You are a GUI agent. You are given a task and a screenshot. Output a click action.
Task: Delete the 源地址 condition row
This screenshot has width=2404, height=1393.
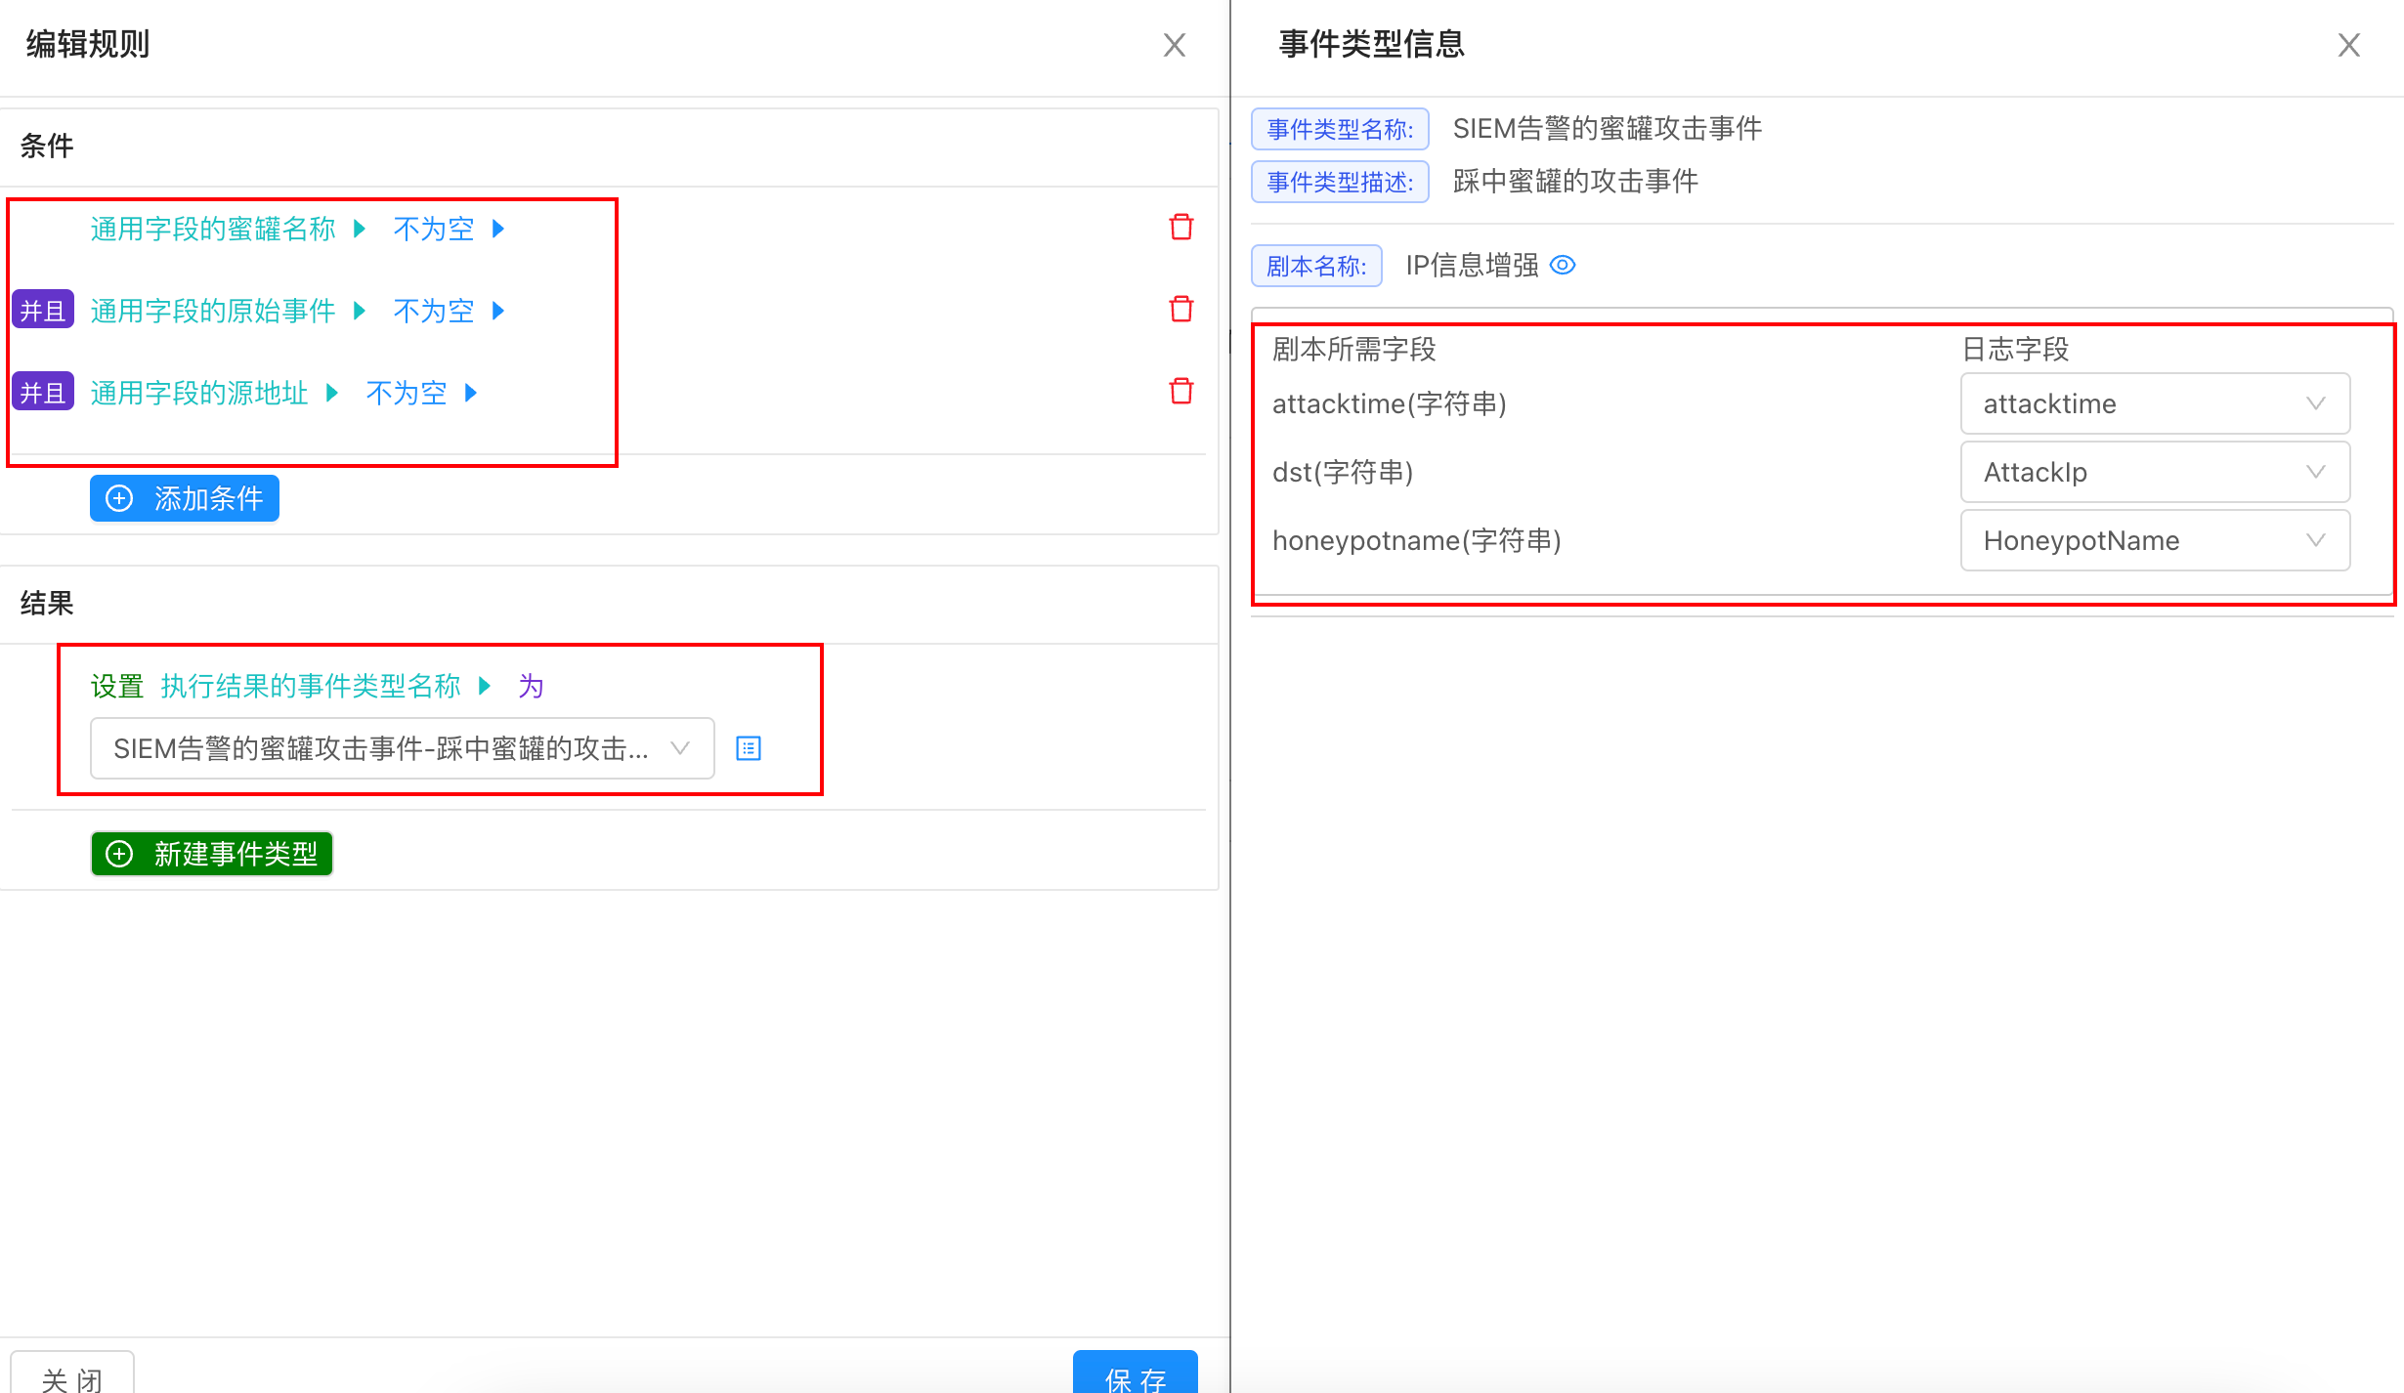click(1181, 392)
